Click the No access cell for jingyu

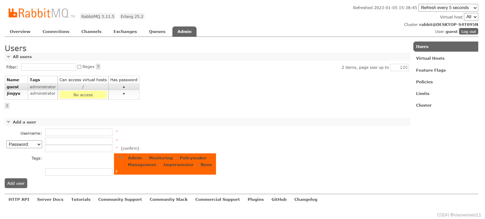pos(83,95)
